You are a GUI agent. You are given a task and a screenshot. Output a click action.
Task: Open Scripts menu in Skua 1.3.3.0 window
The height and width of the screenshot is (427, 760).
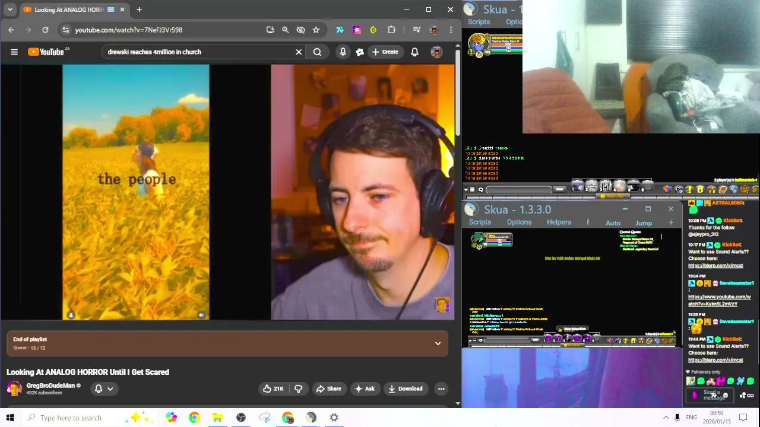(480, 222)
